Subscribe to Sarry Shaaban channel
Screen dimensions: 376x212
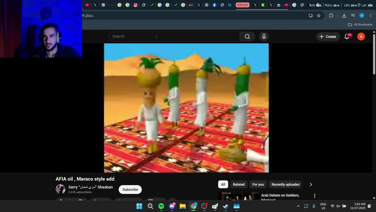[130, 190]
